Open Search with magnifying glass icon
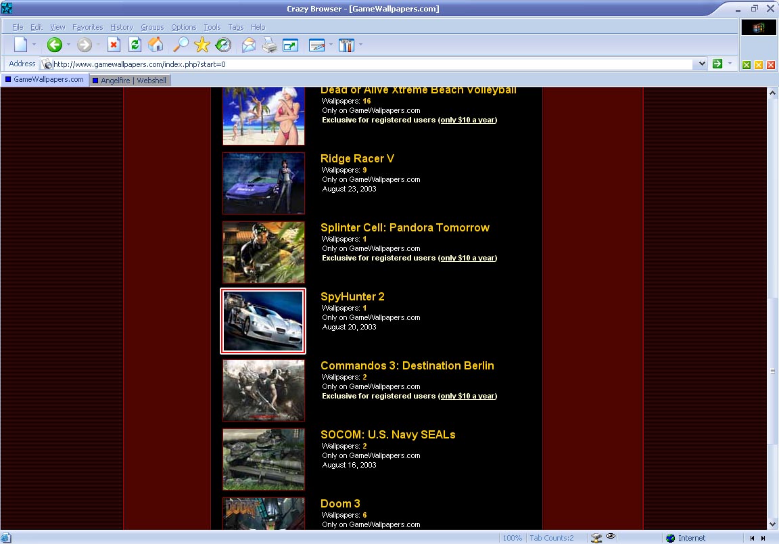 click(x=181, y=45)
